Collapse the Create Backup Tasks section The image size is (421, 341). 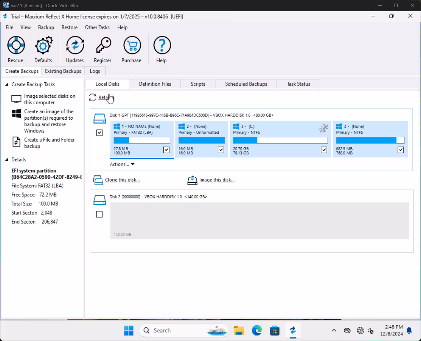[x=7, y=85]
